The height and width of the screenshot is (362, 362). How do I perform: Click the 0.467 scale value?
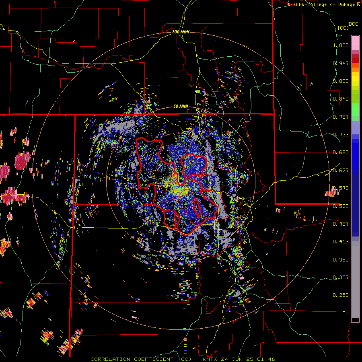(x=341, y=224)
